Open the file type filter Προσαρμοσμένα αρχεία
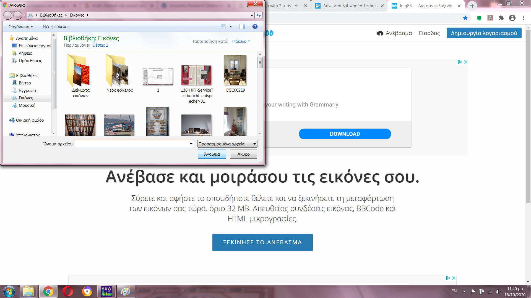The image size is (531, 298). [227, 144]
